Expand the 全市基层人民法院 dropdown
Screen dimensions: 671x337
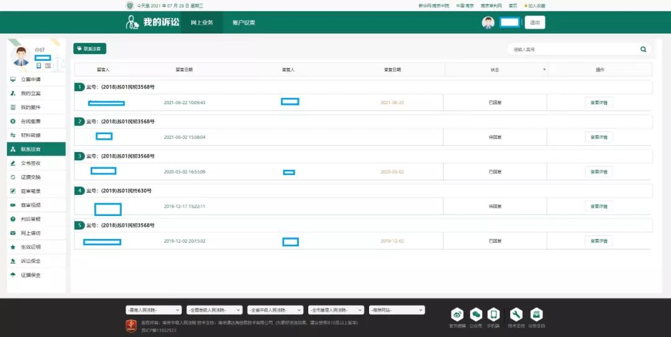click(x=336, y=310)
